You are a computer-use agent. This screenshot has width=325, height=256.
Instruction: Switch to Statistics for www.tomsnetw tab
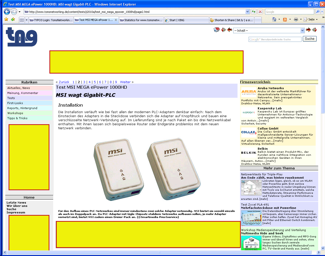click(x=141, y=20)
